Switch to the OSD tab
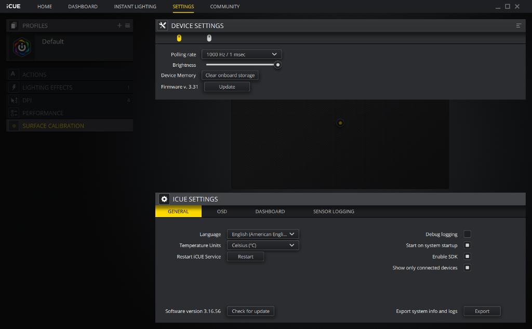The height and width of the screenshot is (329, 532). [x=222, y=211]
